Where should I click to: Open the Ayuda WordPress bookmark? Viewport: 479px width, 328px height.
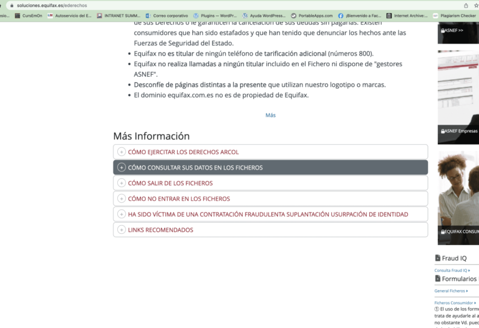point(264,16)
